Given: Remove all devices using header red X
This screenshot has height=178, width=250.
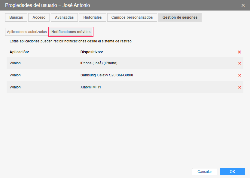Looking at the screenshot, I should [x=239, y=52].
